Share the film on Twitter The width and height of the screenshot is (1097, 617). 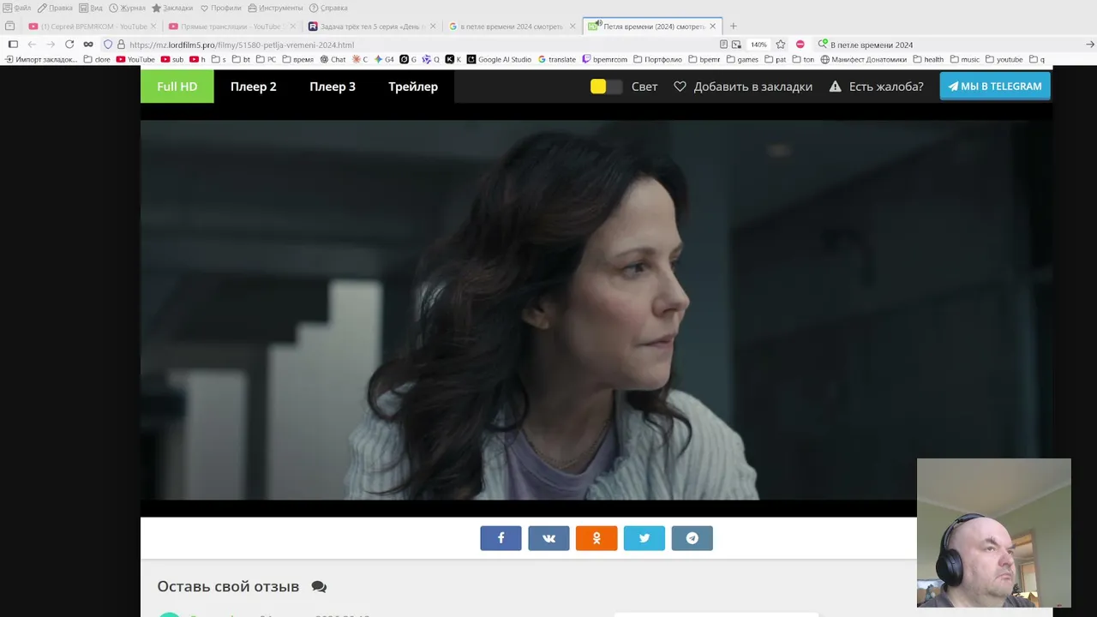(644, 538)
